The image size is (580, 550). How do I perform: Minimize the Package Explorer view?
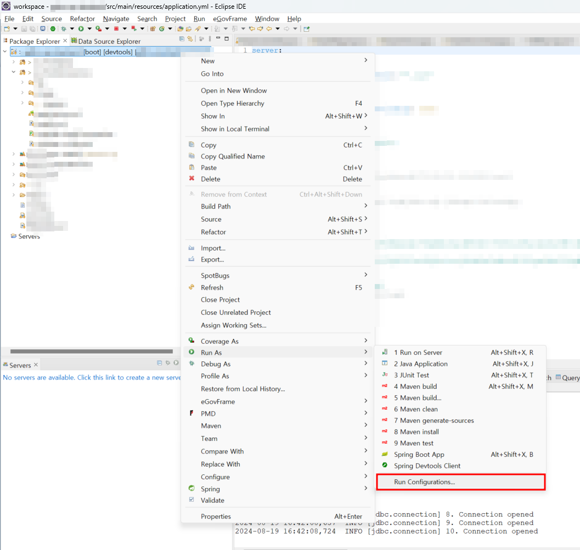(218, 38)
